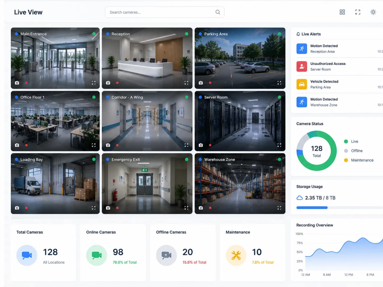The height and width of the screenshot is (287, 383).
Task: Click the 2.35 TB / 8 TB value
Action: coord(320,198)
